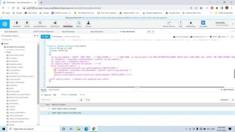Screen dimensions: 235x132
Task: Open the Warehouses page
Action: coord(55,24)
